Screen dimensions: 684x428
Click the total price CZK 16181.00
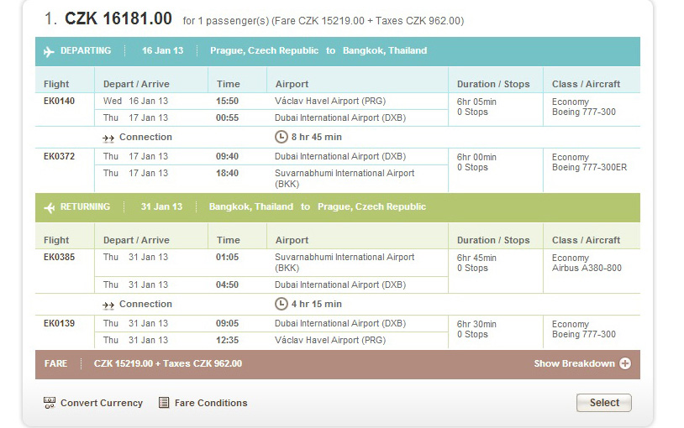[118, 18]
